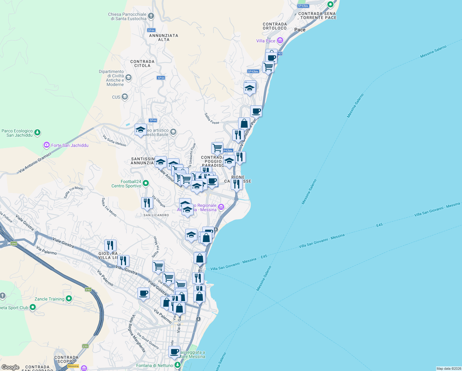Select the church icon at Chiesa di Santa Eustochia

click(151, 15)
